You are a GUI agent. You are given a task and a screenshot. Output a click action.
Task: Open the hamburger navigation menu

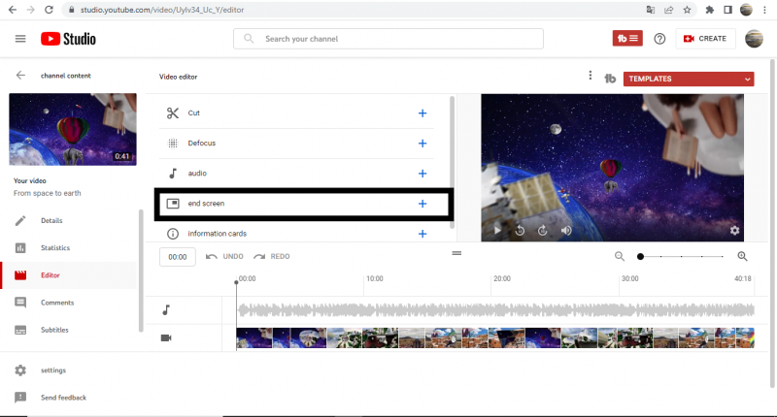(20, 39)
